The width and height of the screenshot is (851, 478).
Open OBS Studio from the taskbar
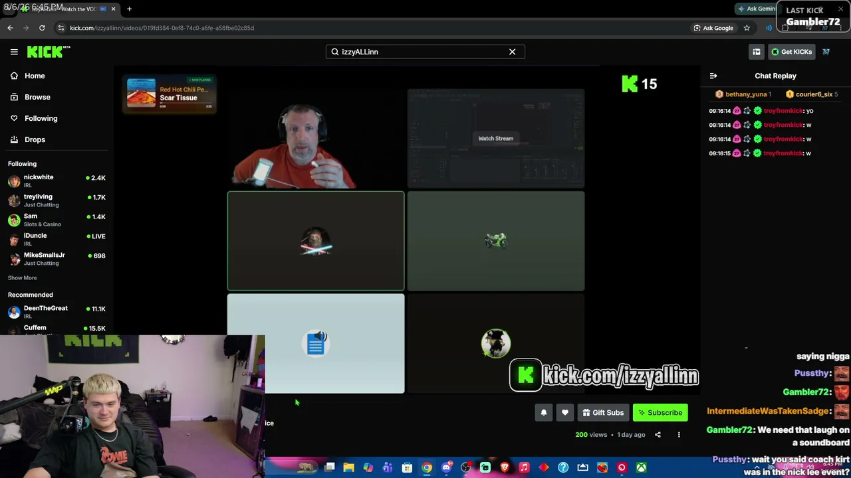click(465, 467)
